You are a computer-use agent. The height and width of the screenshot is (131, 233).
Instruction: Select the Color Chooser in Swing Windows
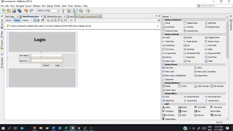[202, 86]
